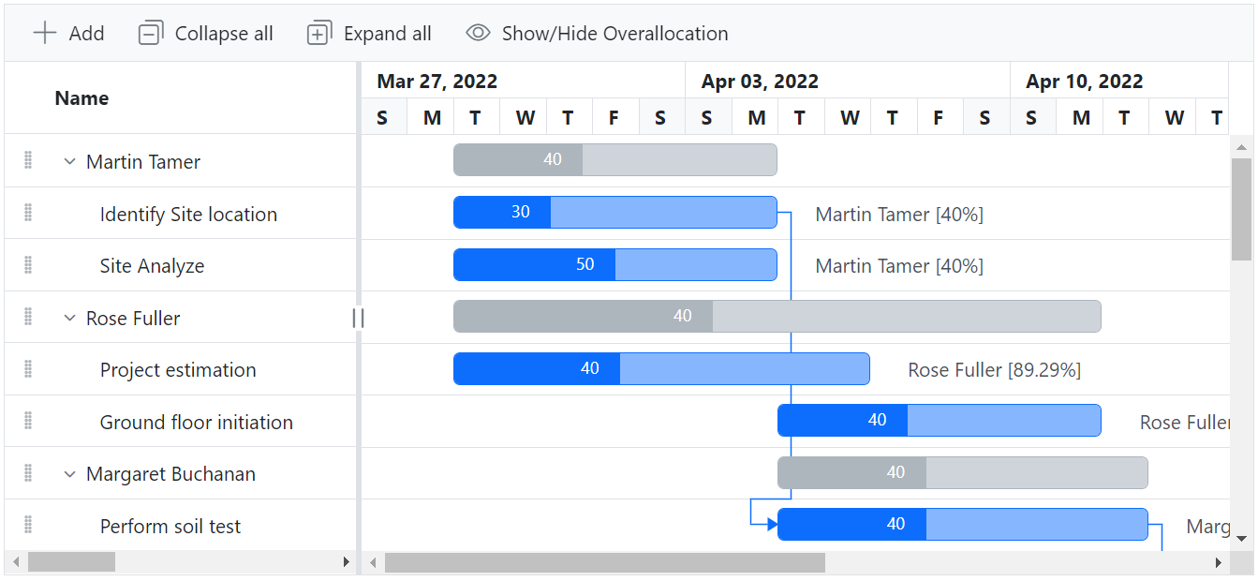Click the Mar 27, 2022 timeline header
The height and width of the screenshot is (581, 1258).
coord(437,81)
